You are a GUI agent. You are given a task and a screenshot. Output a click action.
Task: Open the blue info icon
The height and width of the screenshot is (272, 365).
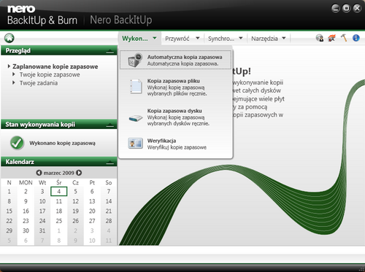pos(356,38)
